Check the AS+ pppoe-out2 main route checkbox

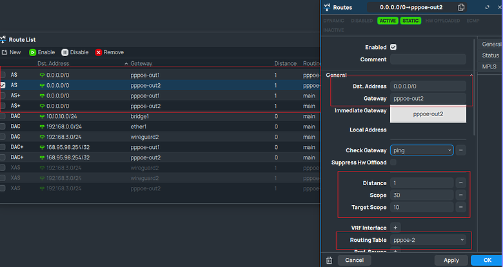[3, 106]
